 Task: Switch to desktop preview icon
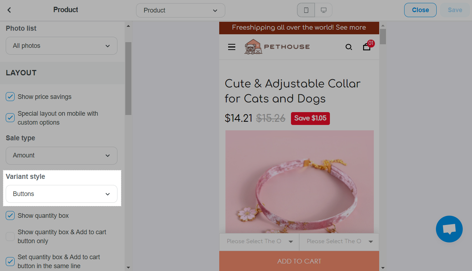323,10
